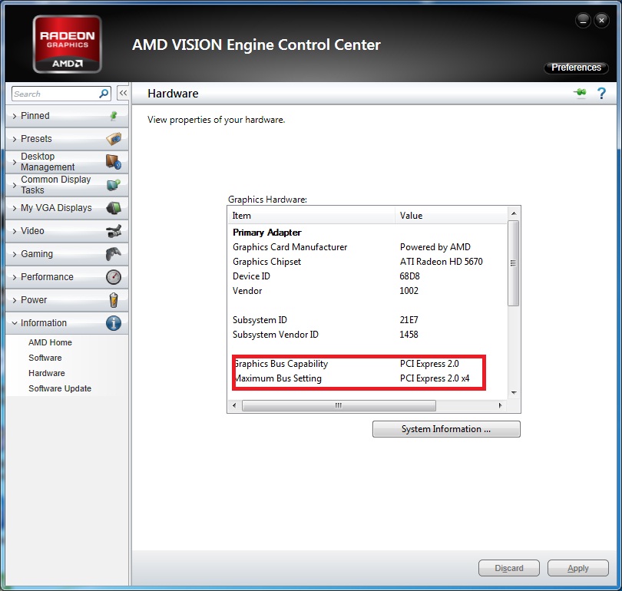Collapse the Information section
The image size is (622, 591).
pyautogui.click(x=67, y=322)
